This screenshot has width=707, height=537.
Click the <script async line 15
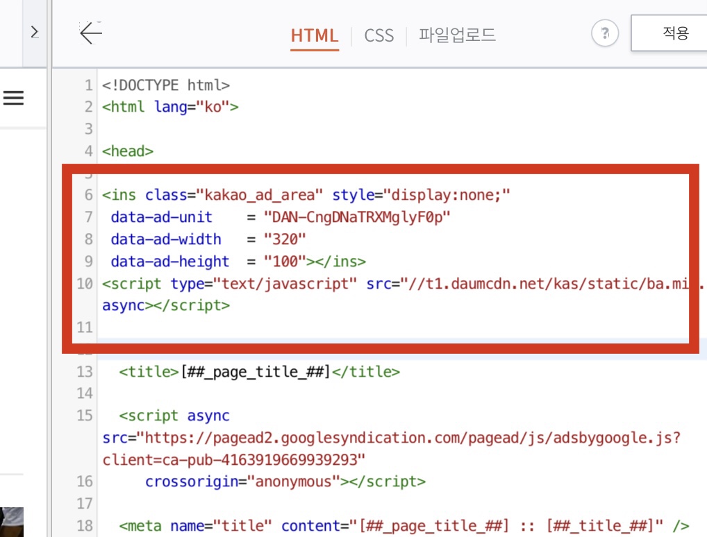[174, 416]
